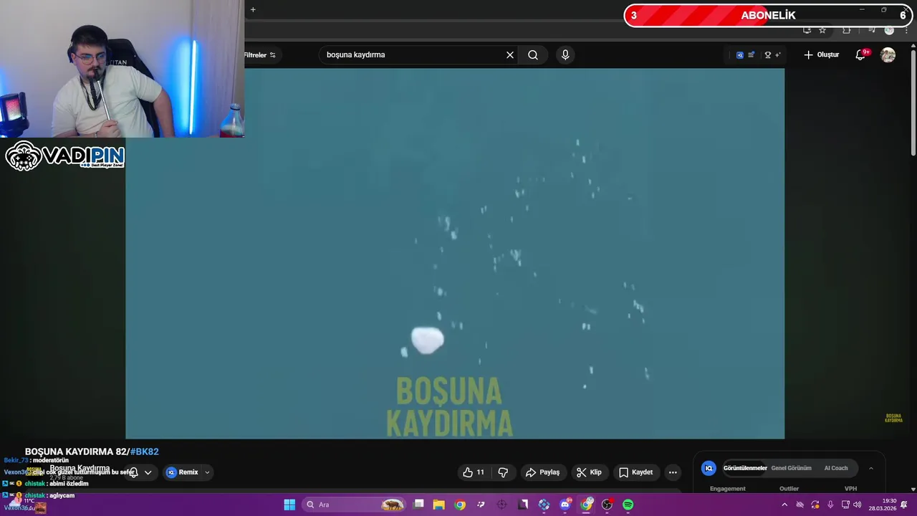Open File Explorer from taskbar
This screenshot has width=917, height=516.
(x=439, y=505)
